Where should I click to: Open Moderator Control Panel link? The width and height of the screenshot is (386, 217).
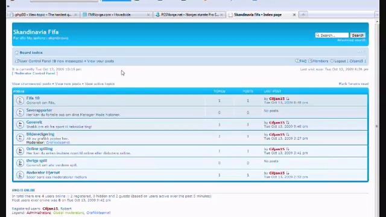pos(35,74)
